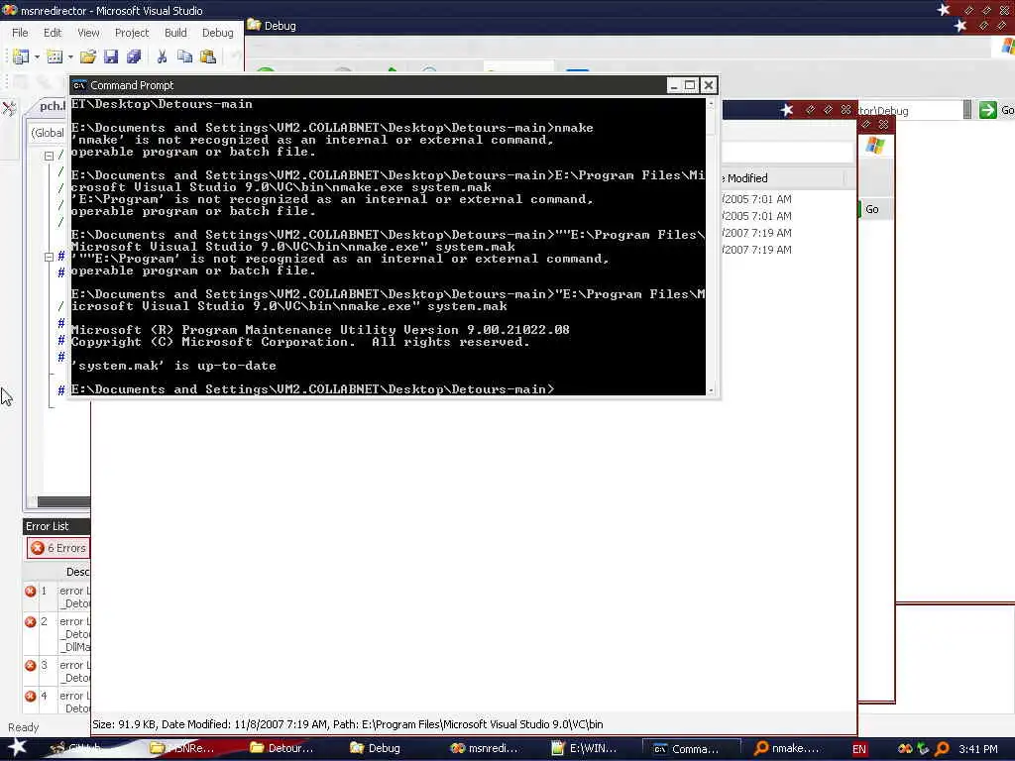Image resolution: width=1015 pixels, height=761 pixels.
Task: Open the View menu in Visual Studio
Action: [x=88, y=33]
